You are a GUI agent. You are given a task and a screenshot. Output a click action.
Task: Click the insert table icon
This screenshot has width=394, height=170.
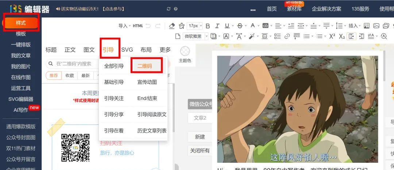point(367,25)
